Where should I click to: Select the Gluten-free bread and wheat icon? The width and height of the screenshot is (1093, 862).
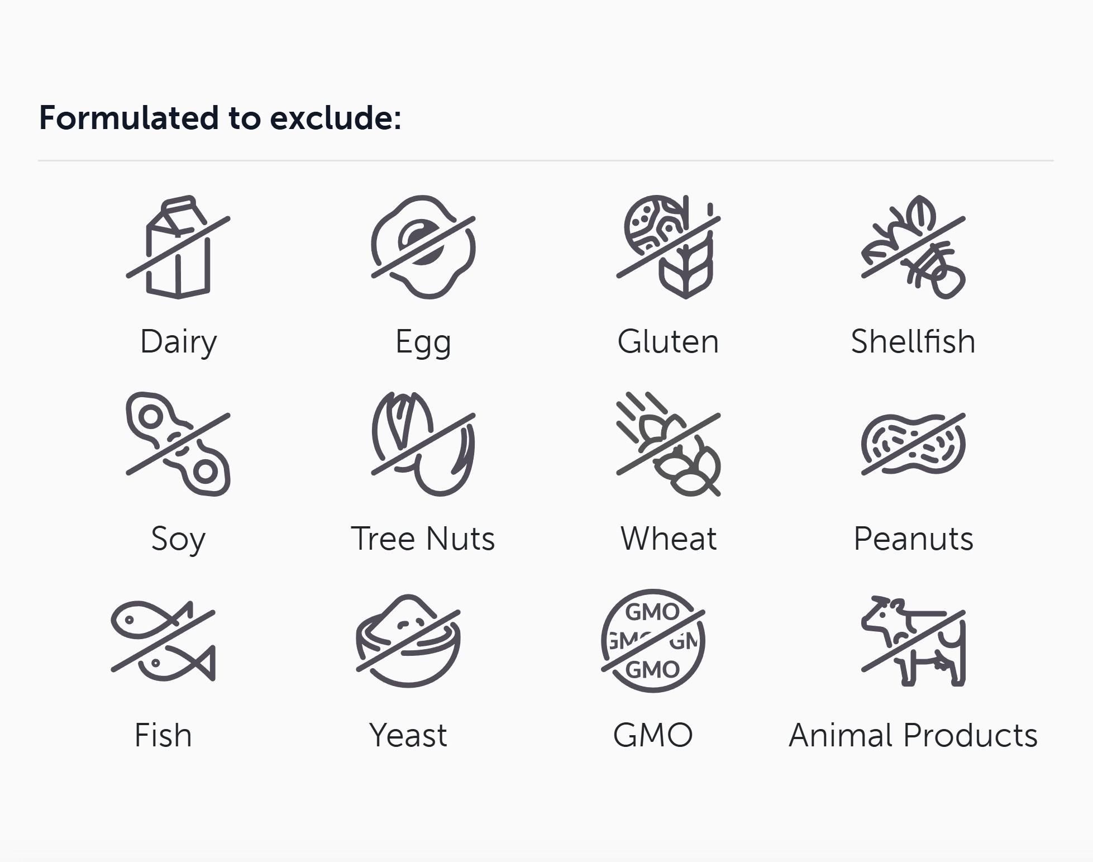click(x=669, y=247)
